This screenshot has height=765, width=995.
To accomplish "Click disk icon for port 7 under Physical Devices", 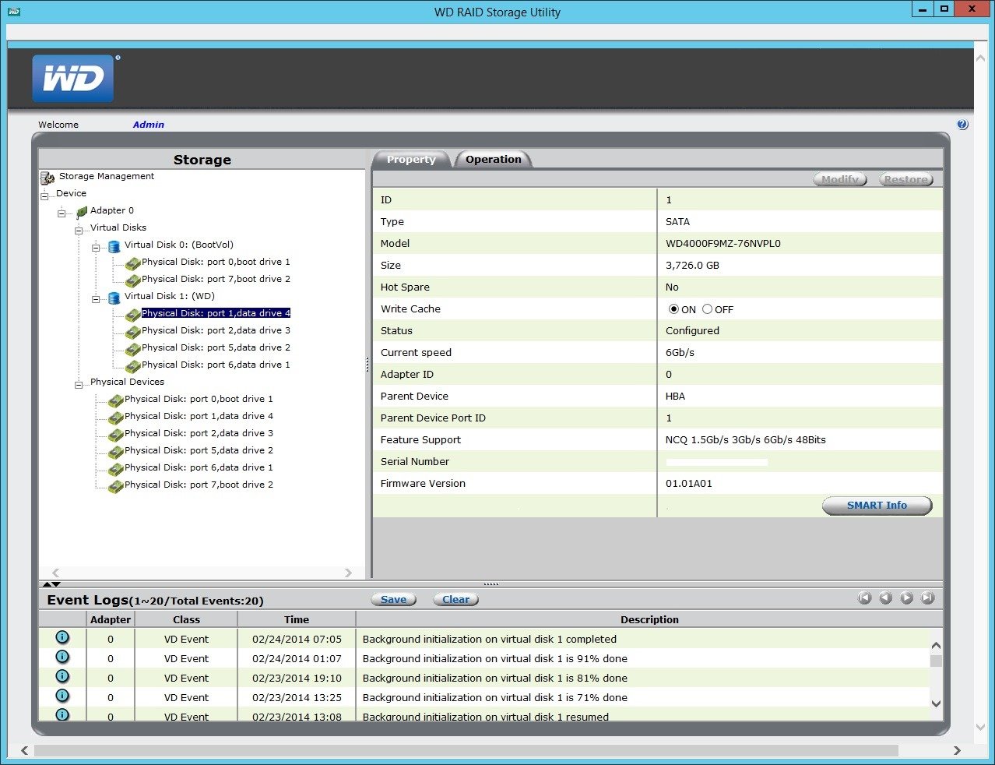I will point(115,486).
